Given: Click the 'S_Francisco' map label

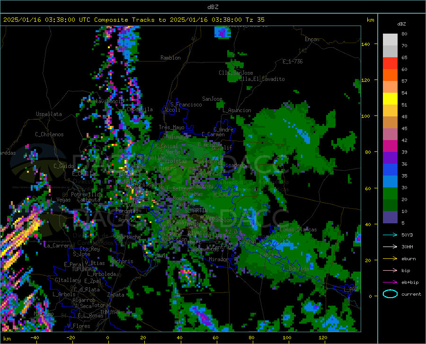Looking at the screenshot, I should [186, 105].
